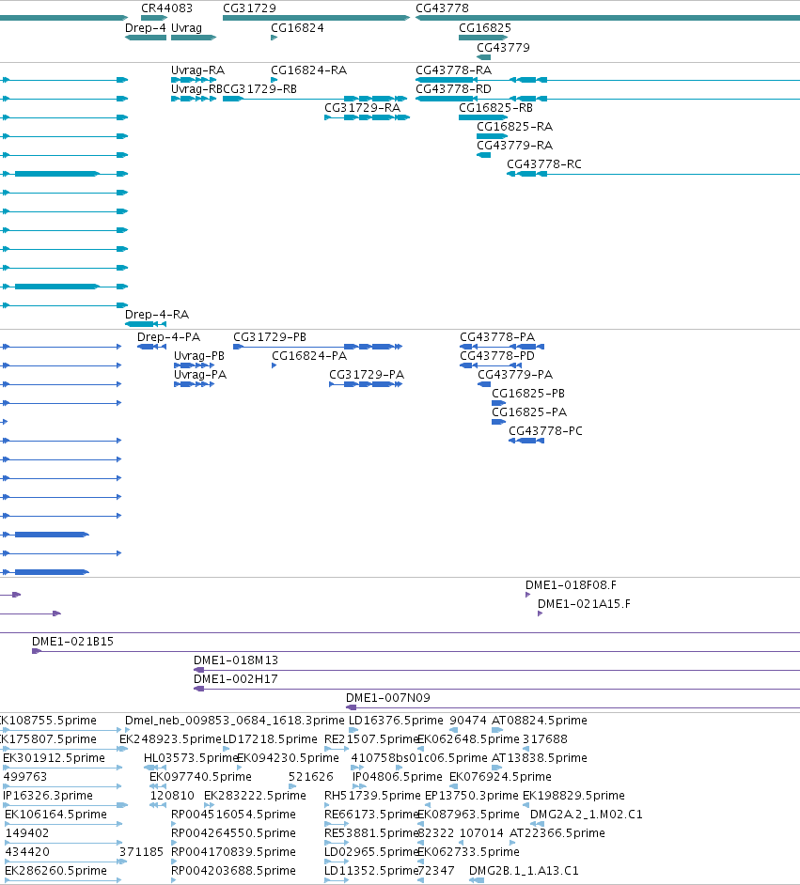Select the DME1-021A15.F clone label
This screenshot has height=885, width=800.
point(585,604)
